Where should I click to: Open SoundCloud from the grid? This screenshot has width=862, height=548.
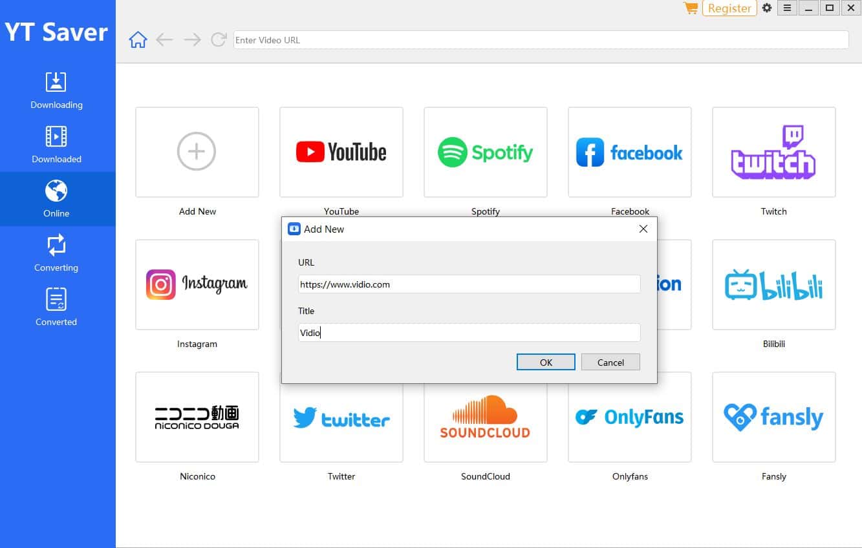click(485, 417)
